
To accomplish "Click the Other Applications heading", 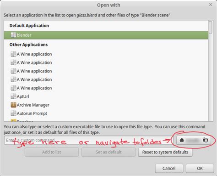I will [x=28, y=45].
